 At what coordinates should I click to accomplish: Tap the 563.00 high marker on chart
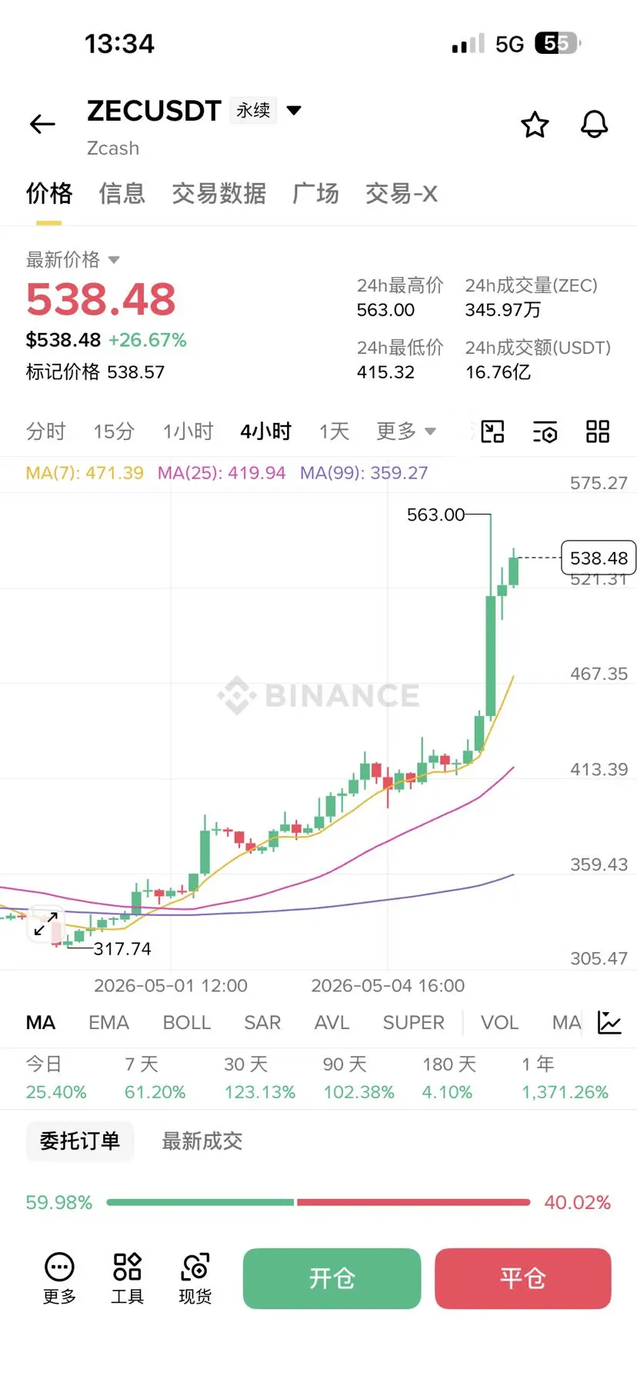(435, 515)
